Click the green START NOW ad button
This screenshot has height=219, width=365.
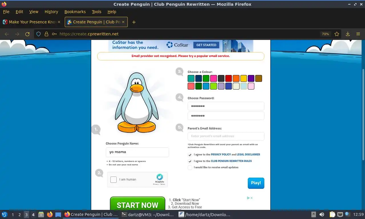(137, 204)
